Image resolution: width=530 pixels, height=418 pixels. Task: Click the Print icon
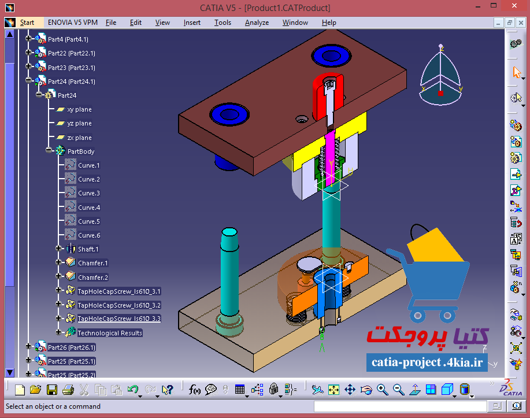(68, 390)
